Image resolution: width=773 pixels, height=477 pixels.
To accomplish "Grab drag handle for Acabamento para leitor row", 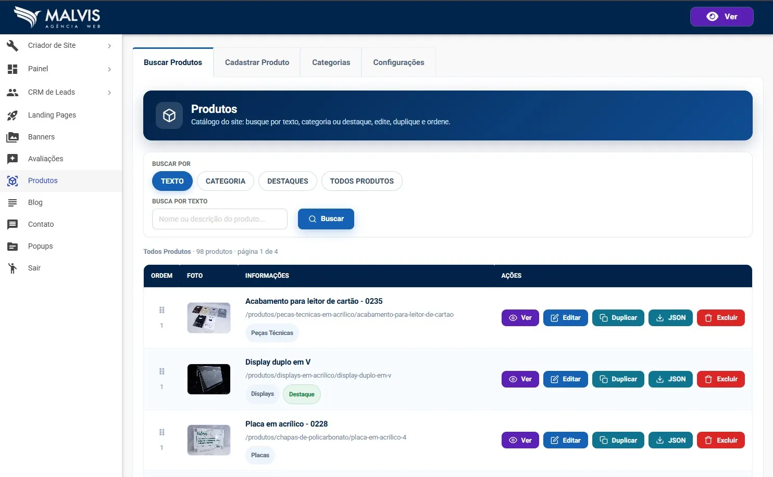I will pos(162,310).
